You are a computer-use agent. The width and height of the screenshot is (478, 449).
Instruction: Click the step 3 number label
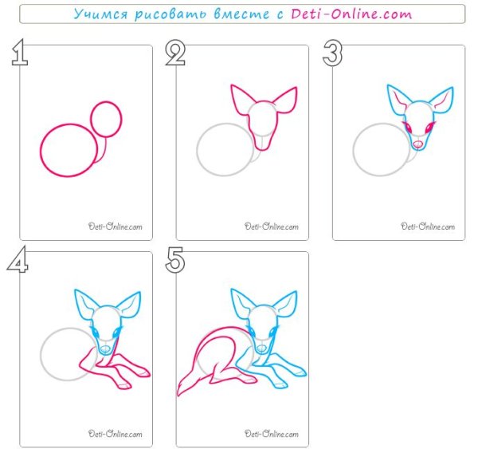point(332,53)
